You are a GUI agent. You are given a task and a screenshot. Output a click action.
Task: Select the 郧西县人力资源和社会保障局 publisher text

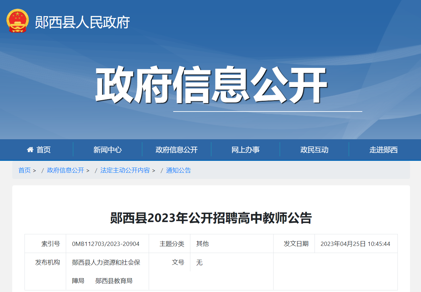[x=106, y=271]
